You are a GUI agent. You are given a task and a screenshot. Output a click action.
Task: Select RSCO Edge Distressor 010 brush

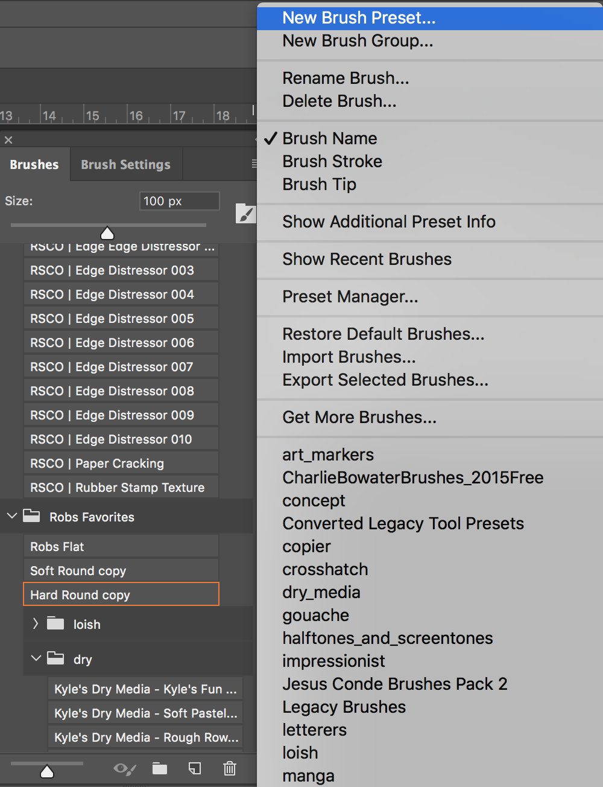[121, 439]
